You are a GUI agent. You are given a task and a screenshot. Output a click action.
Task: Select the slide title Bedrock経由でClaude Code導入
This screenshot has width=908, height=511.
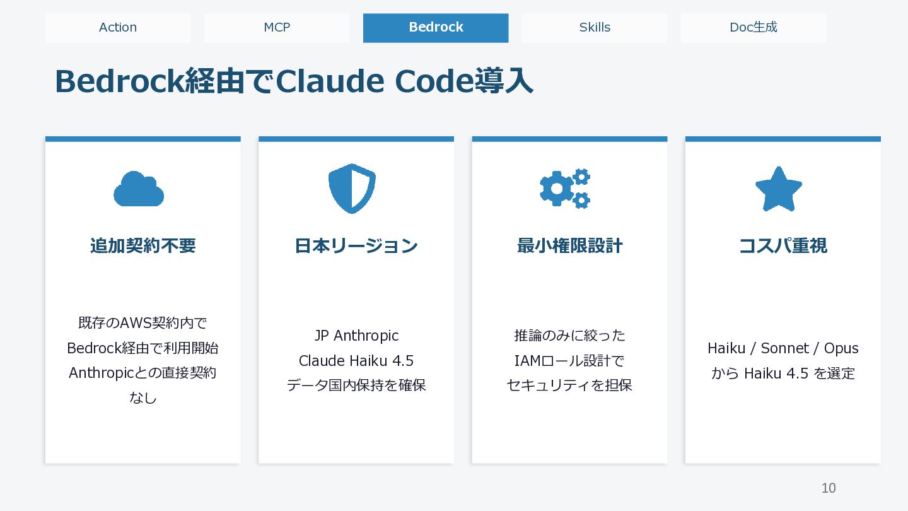tap(294, 81)
